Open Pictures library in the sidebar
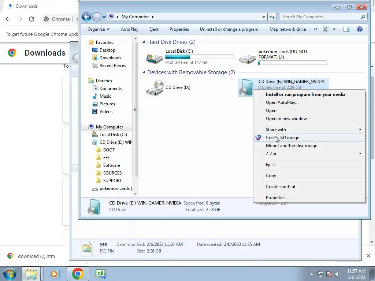The image size is (375, 281). [107, 104]
